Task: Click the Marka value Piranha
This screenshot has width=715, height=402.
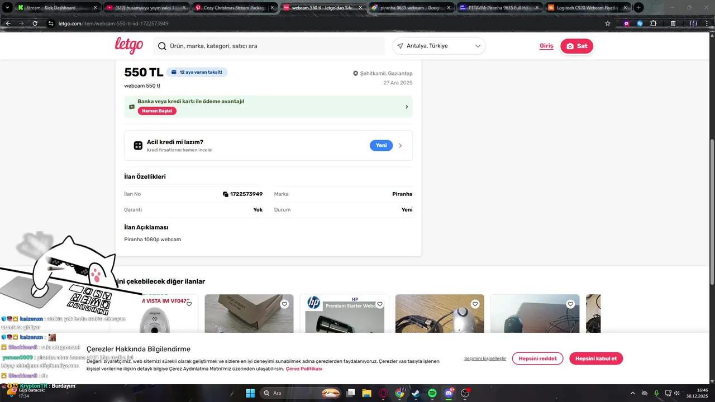Action: tap(402, 194)
